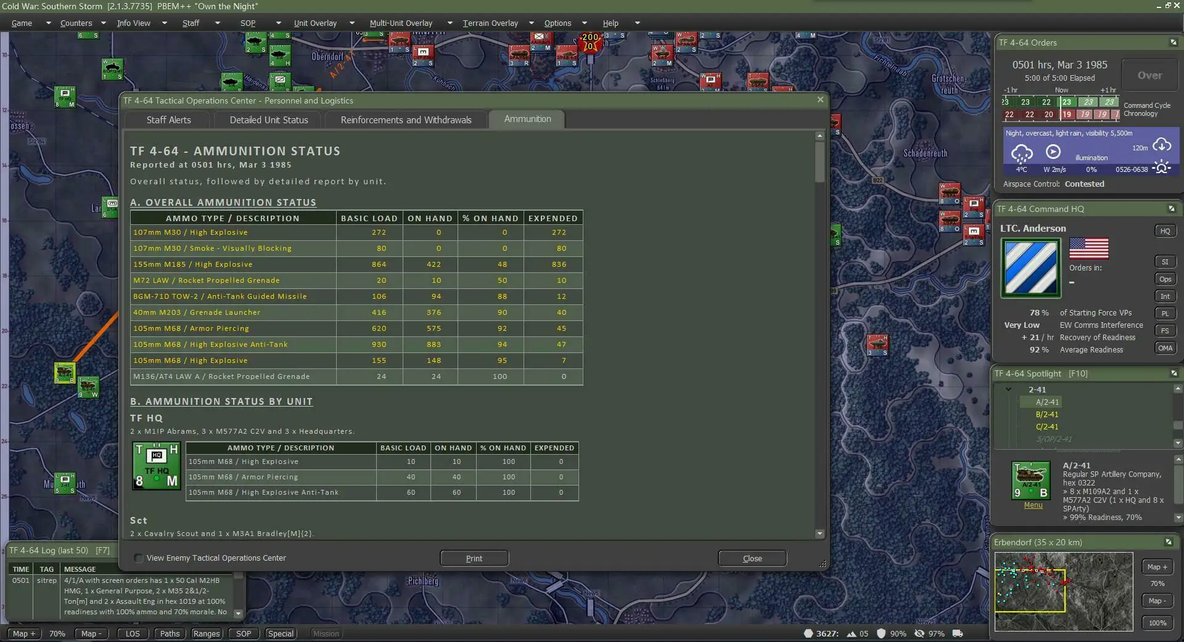Pop out the TF 4-64 Orders panel
The image size is (1184, 642).
pyautogui.click(x=1173, y=43)
